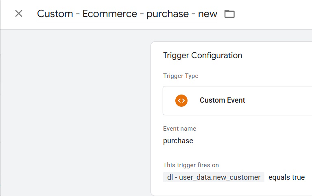The width and height of the screenshot is (312, 196).
Task: Click the "This trigger fires on" label
Action: [191, 165]
